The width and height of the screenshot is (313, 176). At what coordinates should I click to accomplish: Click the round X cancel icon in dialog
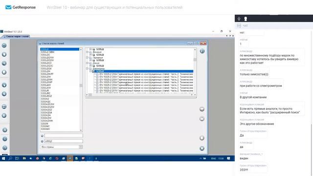[x=202, y=148]
